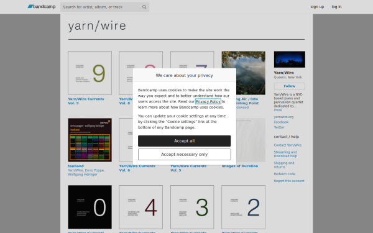373x233 pixels.
Task: Open the log in link
Action: click(x=336, y=7)
